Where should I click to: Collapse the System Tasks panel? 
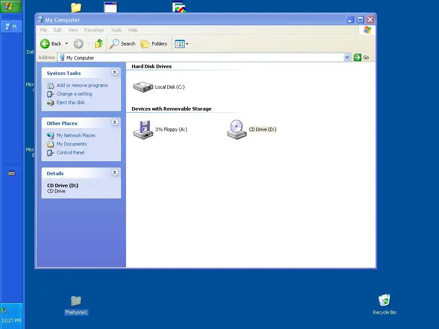(x=114, y=72)
